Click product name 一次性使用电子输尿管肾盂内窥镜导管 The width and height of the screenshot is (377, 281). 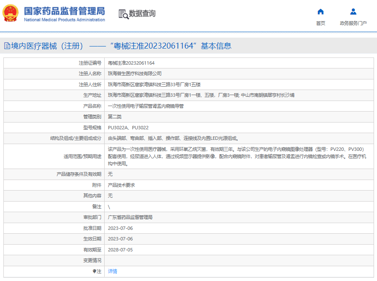tap(146, 106)
